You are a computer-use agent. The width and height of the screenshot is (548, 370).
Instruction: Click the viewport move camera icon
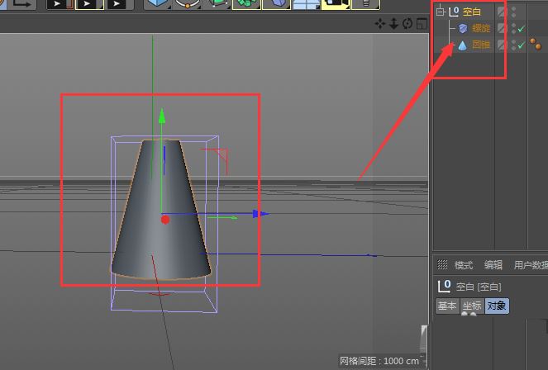pyautogui.click(x=380, y=24)
